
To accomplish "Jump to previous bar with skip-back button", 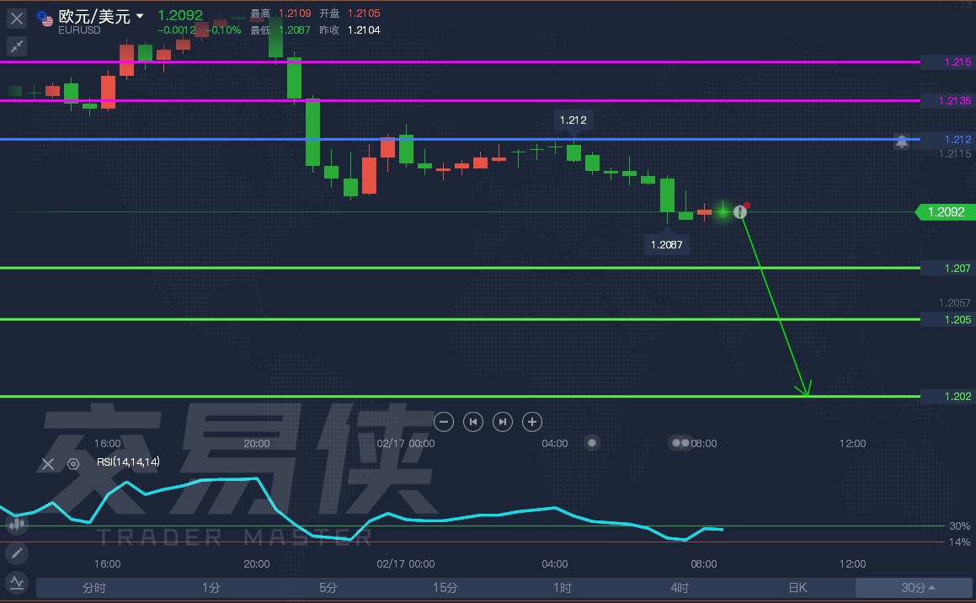I will coord(473,422).
